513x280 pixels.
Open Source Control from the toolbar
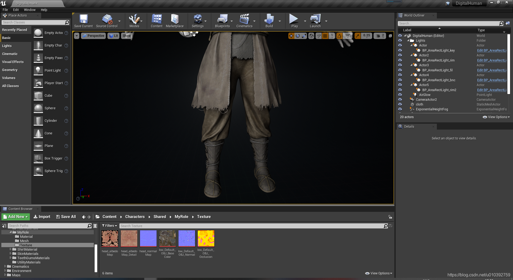click(x=107, y=21)
